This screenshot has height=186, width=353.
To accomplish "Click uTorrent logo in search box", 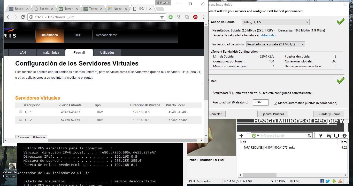I will tap(254, 136).
